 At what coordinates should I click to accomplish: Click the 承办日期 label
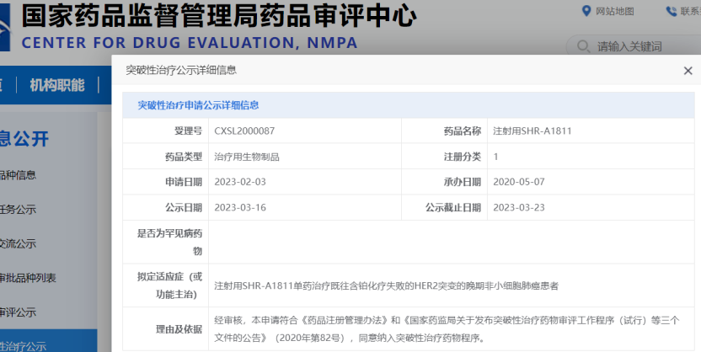coord(463,182)
